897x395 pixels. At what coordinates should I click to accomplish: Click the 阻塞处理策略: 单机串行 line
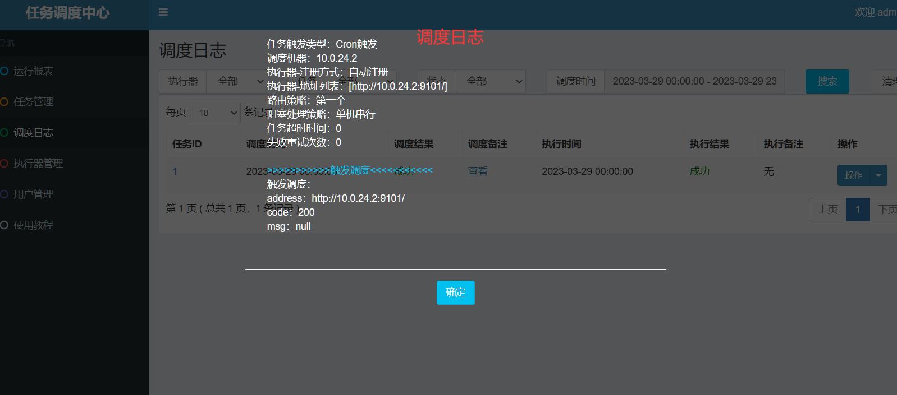tap(321, 114)
